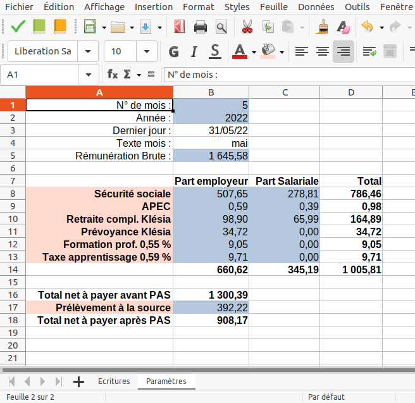Export directly as PDF

[x=180, y=28]
